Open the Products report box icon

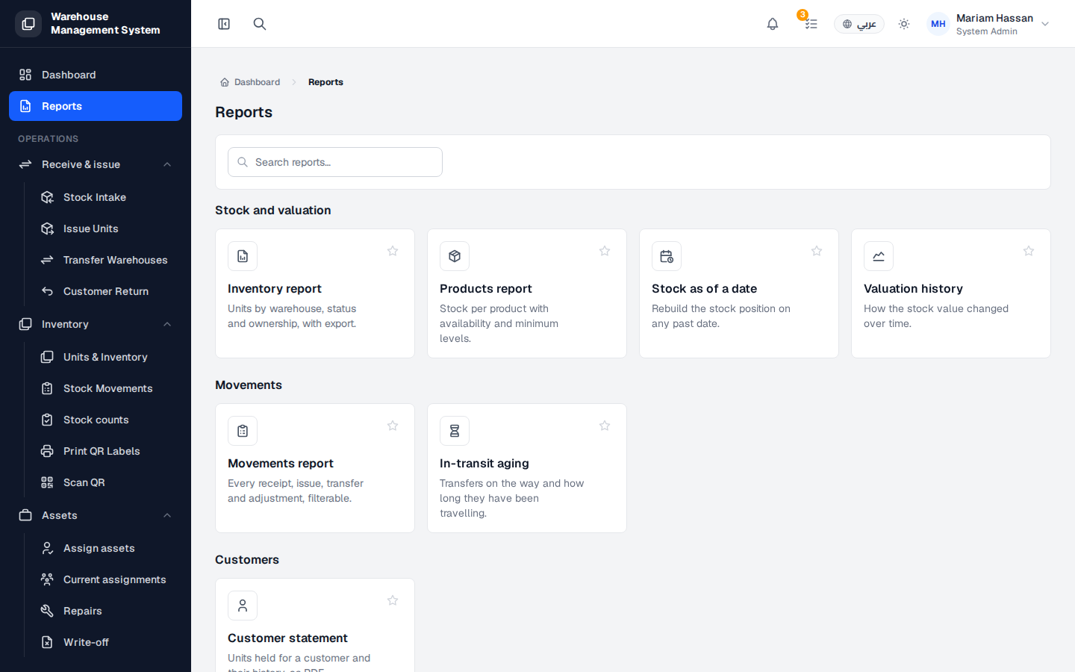(x=455, y=256)
